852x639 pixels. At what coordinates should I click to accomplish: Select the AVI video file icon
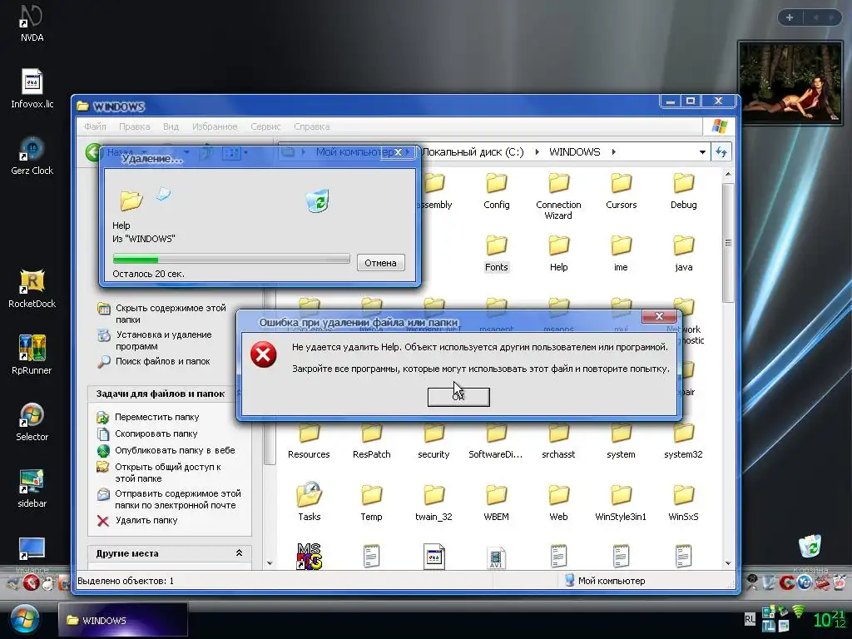496,557
